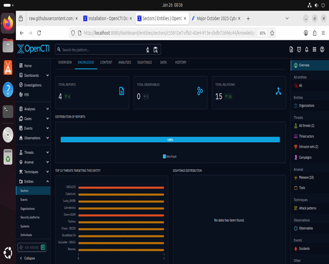
Task: Open the Home page link
Action: point(28,66)
